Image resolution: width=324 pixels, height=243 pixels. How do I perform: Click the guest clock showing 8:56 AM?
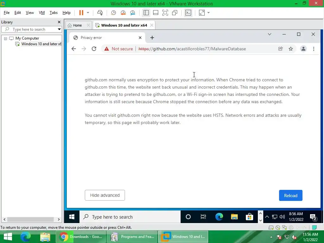click(296, 216)
